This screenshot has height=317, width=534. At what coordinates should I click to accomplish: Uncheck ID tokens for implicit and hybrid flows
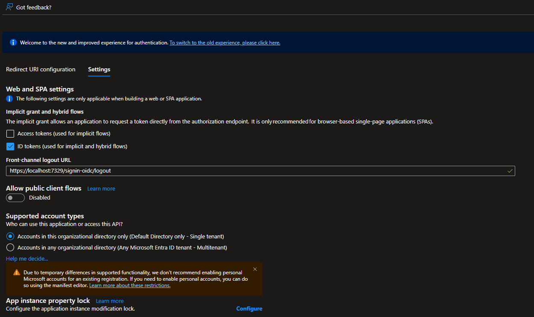pos(10,147)
